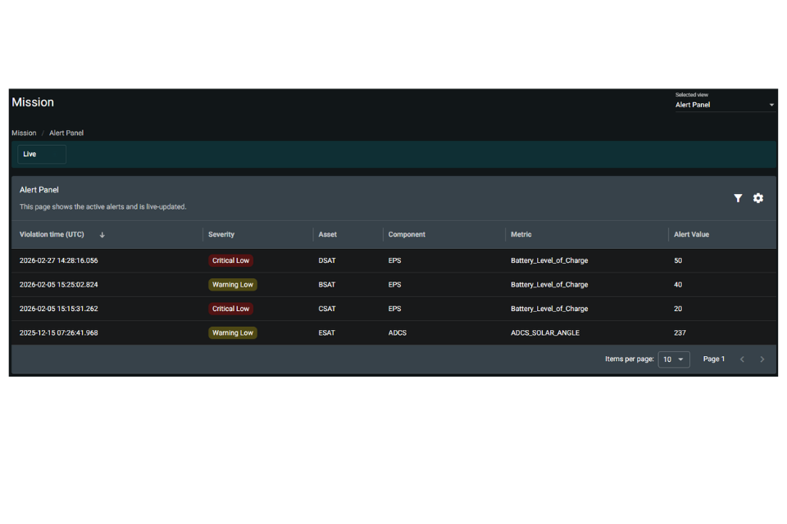Click the ESAT Warning Low badge
Viewport: 787px width, 524px height.
click(232, 332)
